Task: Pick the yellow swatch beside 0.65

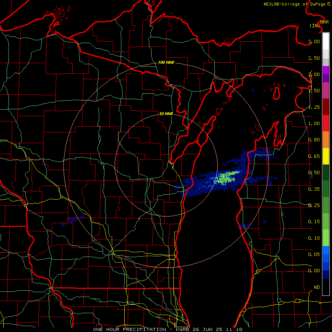Action: (326, 156)
